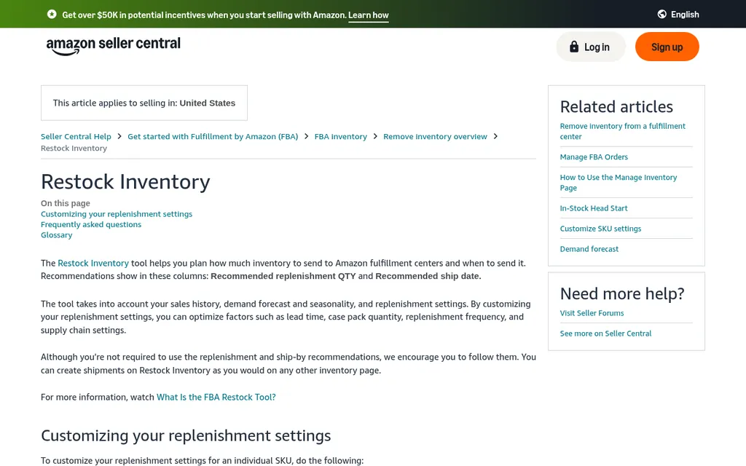Click the United States region text

pyautogui.click(x=208, y=103)
